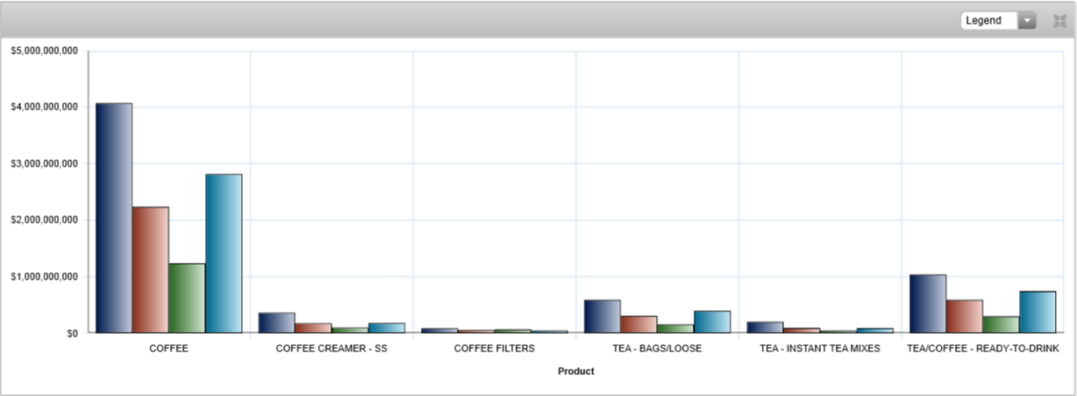Click the teal TEA/COFFEE - READY-TO-DRINK bar
The image size is (1077, 396).
pos(1038,312)
